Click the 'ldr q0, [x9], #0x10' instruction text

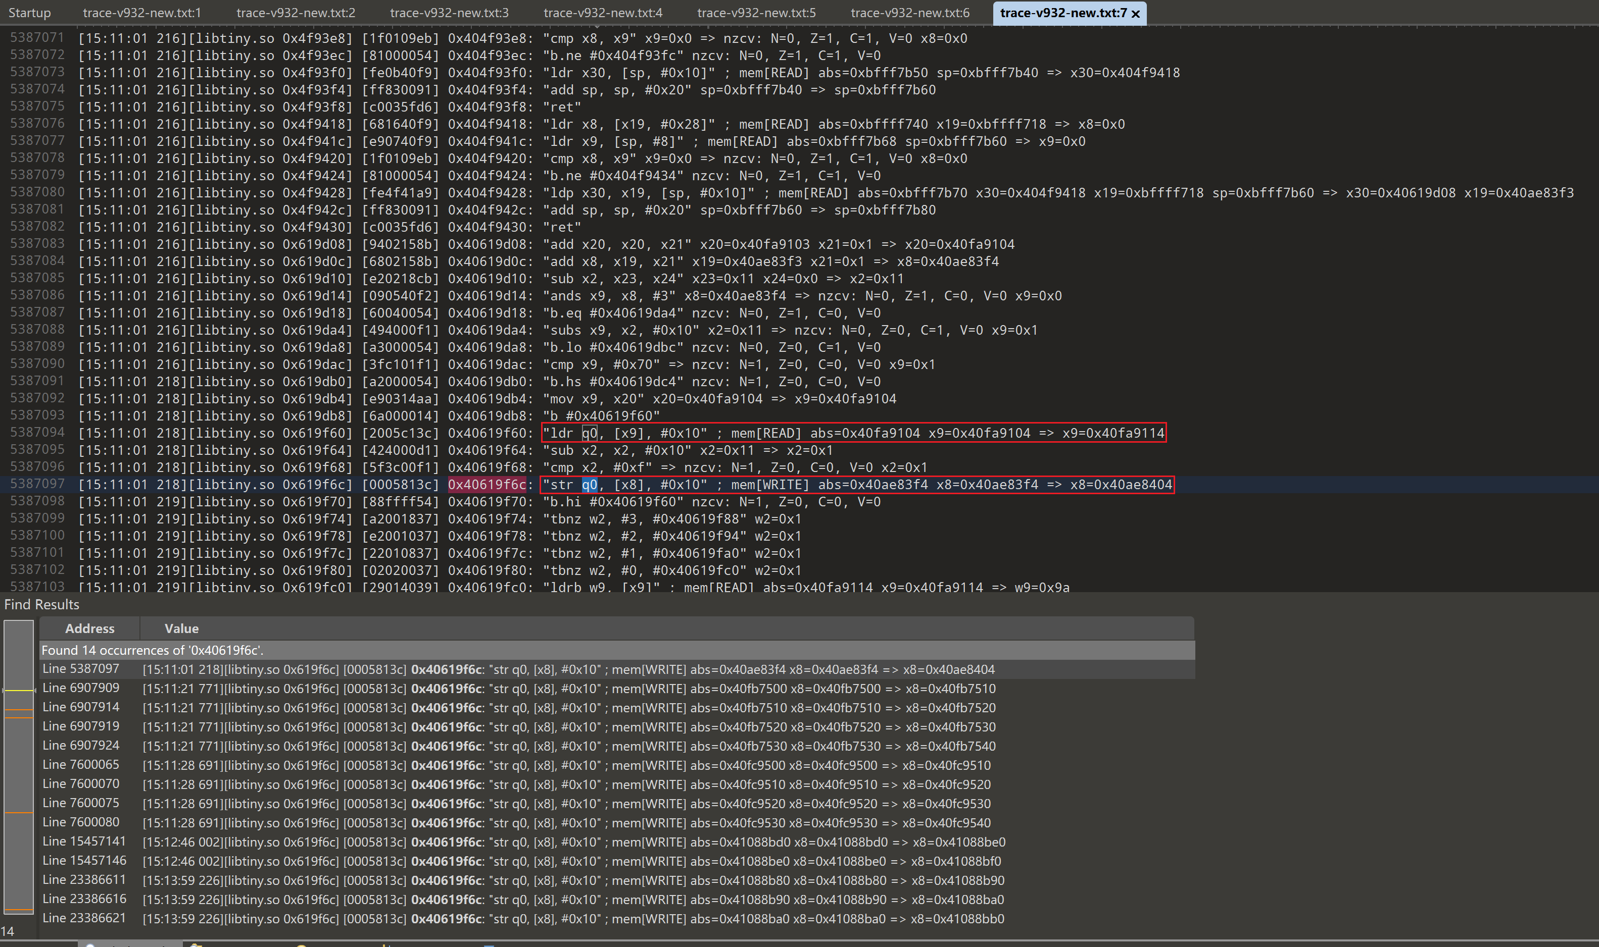tap(625, 433)
